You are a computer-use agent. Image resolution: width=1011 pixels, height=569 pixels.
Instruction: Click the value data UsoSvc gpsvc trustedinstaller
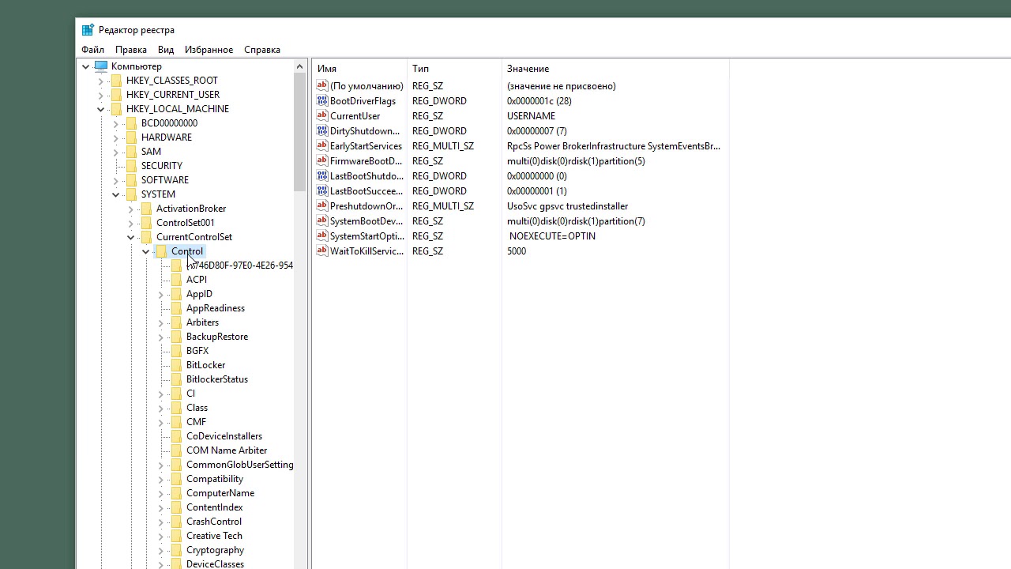567,206
